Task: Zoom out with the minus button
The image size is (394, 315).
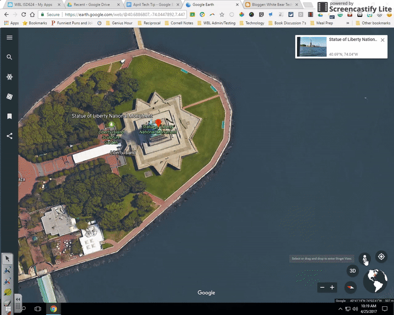Action: click(x=322, y=287)
